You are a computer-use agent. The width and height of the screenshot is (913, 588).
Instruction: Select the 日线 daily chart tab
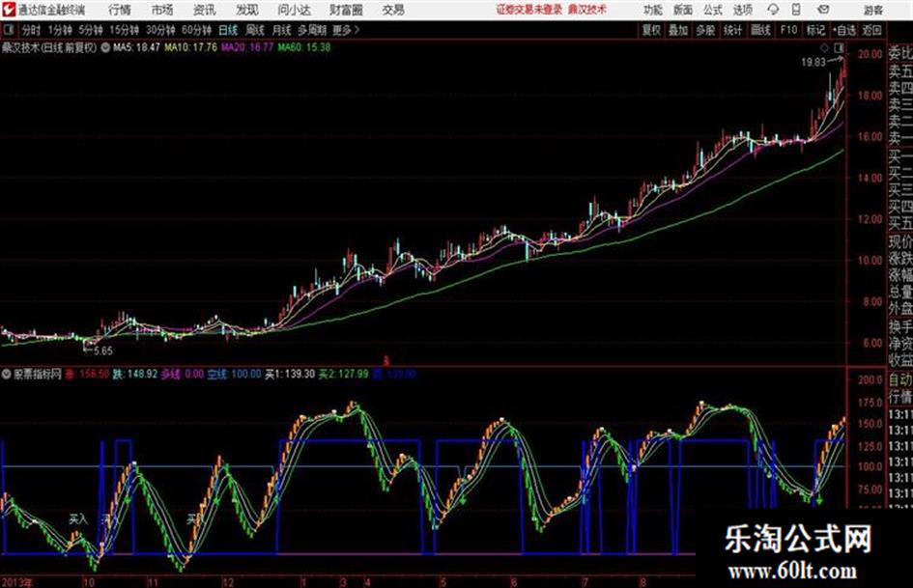(x=228, y=30)
